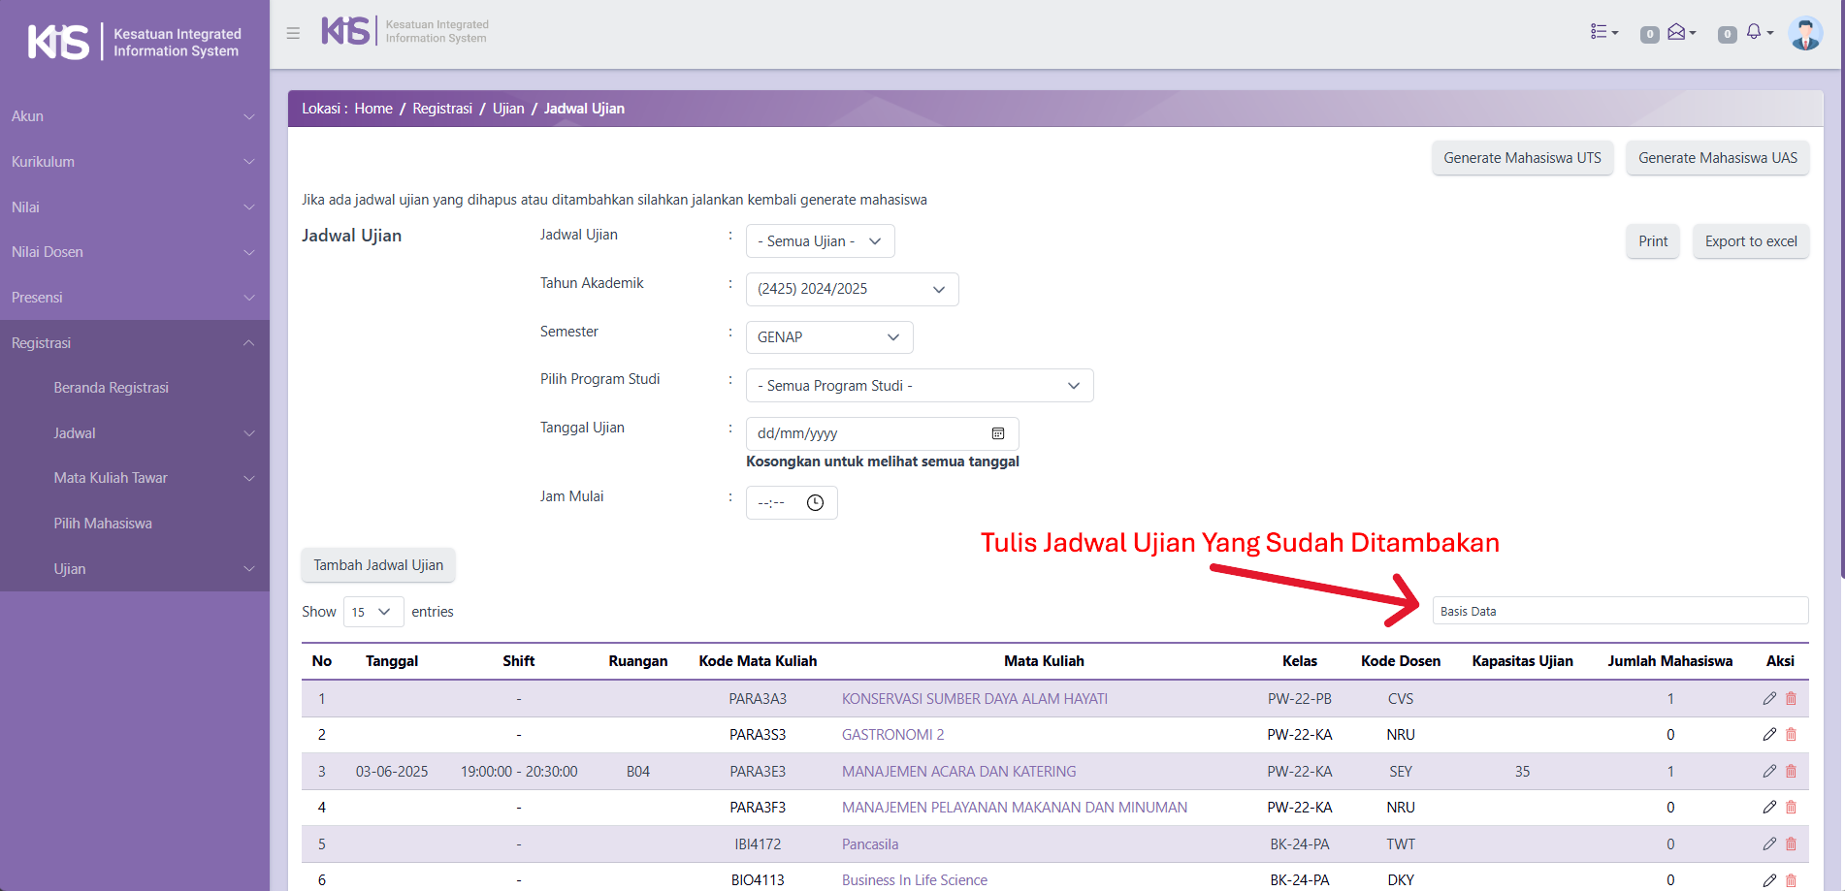
Task: Click the clock icon in Jam Mulai
Action: point(815,502)
